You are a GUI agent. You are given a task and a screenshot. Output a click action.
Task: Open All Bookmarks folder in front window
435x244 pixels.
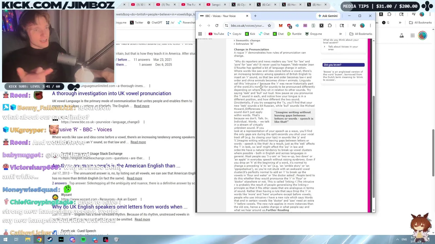(361, 34)
